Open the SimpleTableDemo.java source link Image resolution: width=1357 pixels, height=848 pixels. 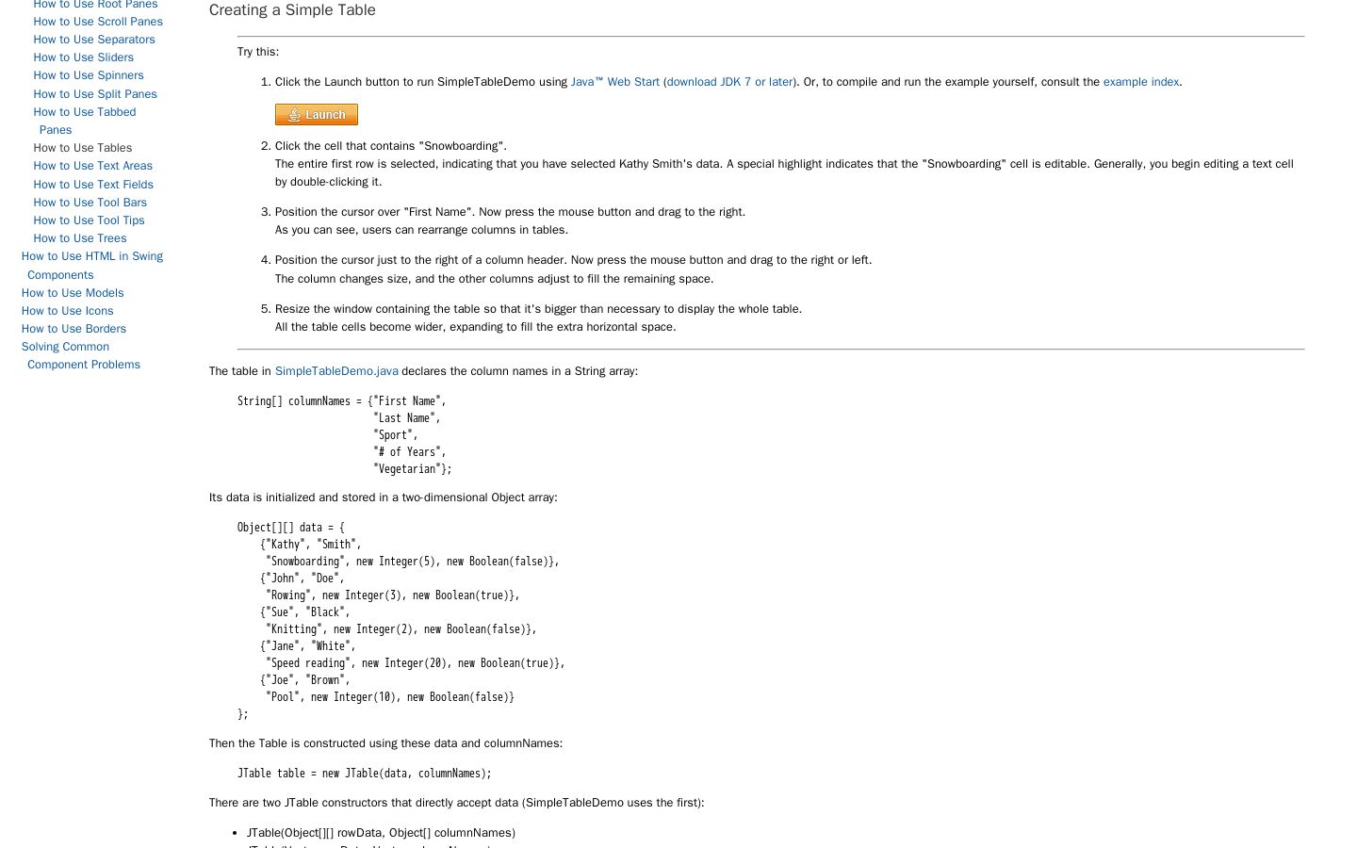(336, 371)
